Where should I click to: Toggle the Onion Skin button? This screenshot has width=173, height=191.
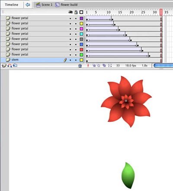click(94, 66)
